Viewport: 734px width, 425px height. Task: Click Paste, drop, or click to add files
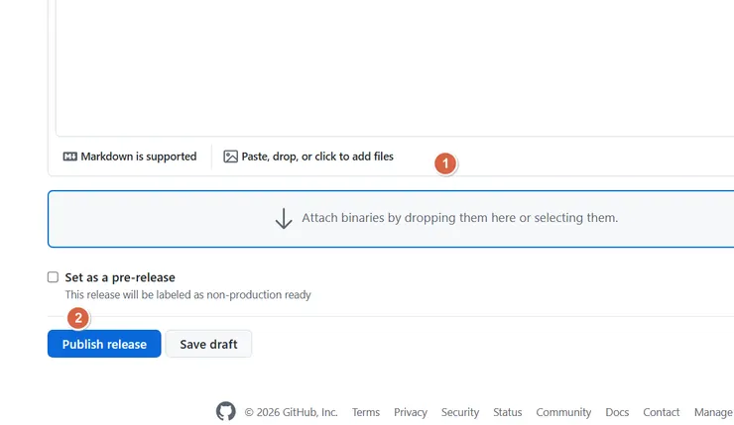(317, 157)
